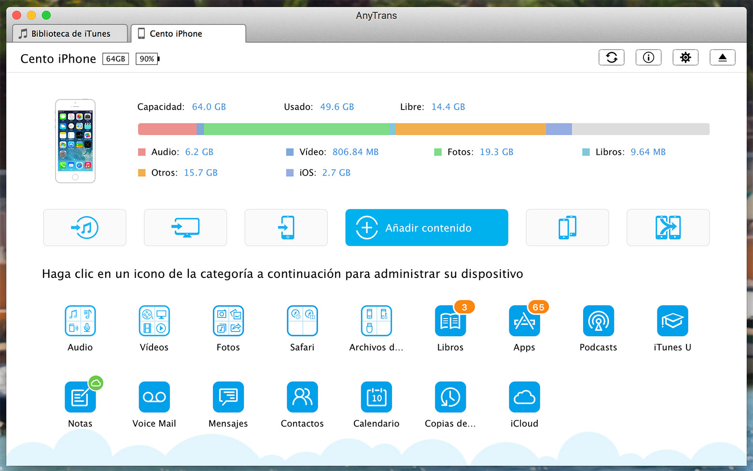This screenshot has width=753, height=471.
Task: Click the transfer content to computer button
Action: [185, 227]
